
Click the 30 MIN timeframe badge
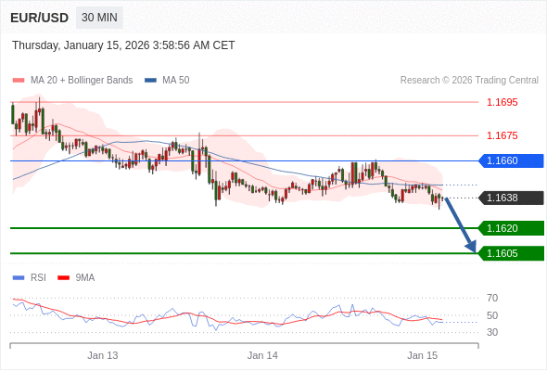tap(99, 18)
